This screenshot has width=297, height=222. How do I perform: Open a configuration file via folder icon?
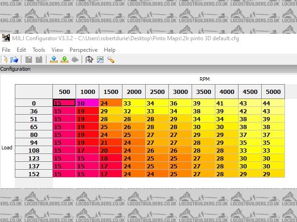(14, 60)
